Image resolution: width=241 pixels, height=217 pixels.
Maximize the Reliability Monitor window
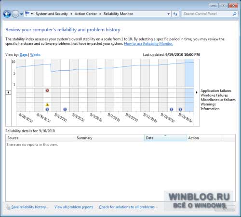tap(223, 6)
